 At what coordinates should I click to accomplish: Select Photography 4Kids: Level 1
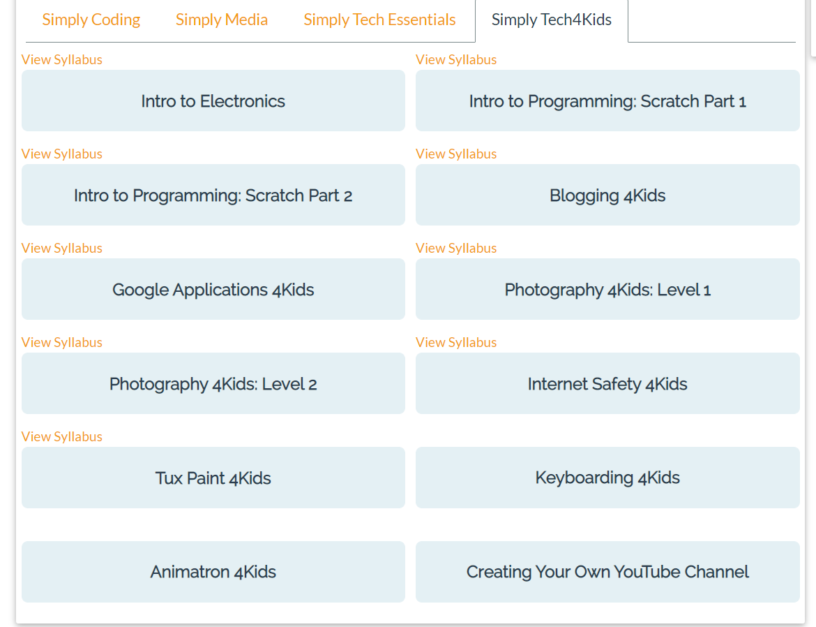[607, 290]
